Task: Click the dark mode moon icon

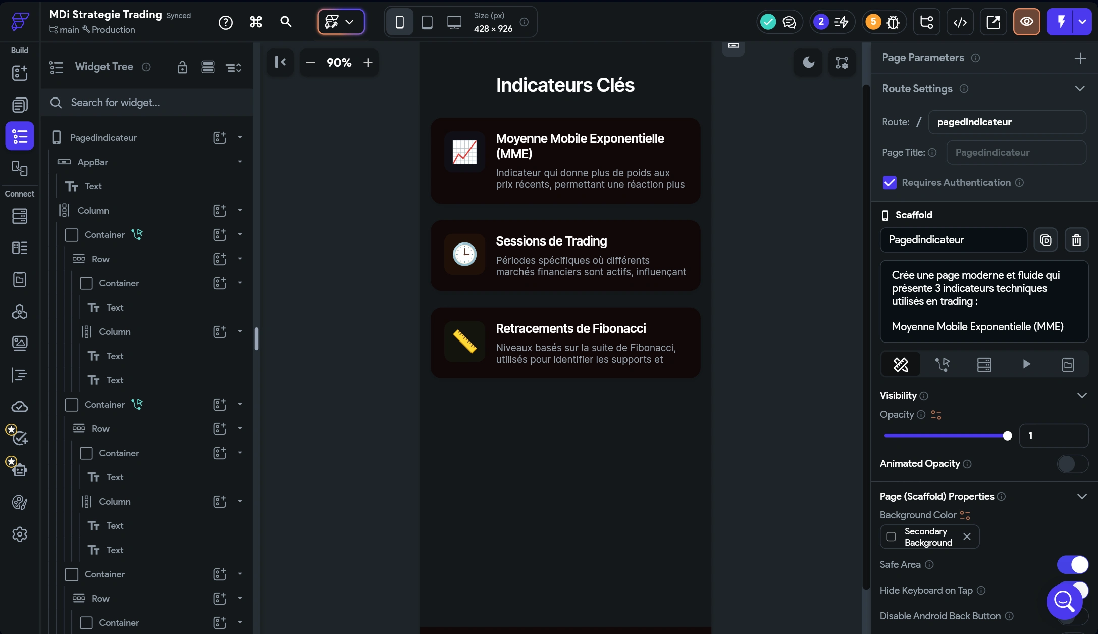Action: (808, 62)
